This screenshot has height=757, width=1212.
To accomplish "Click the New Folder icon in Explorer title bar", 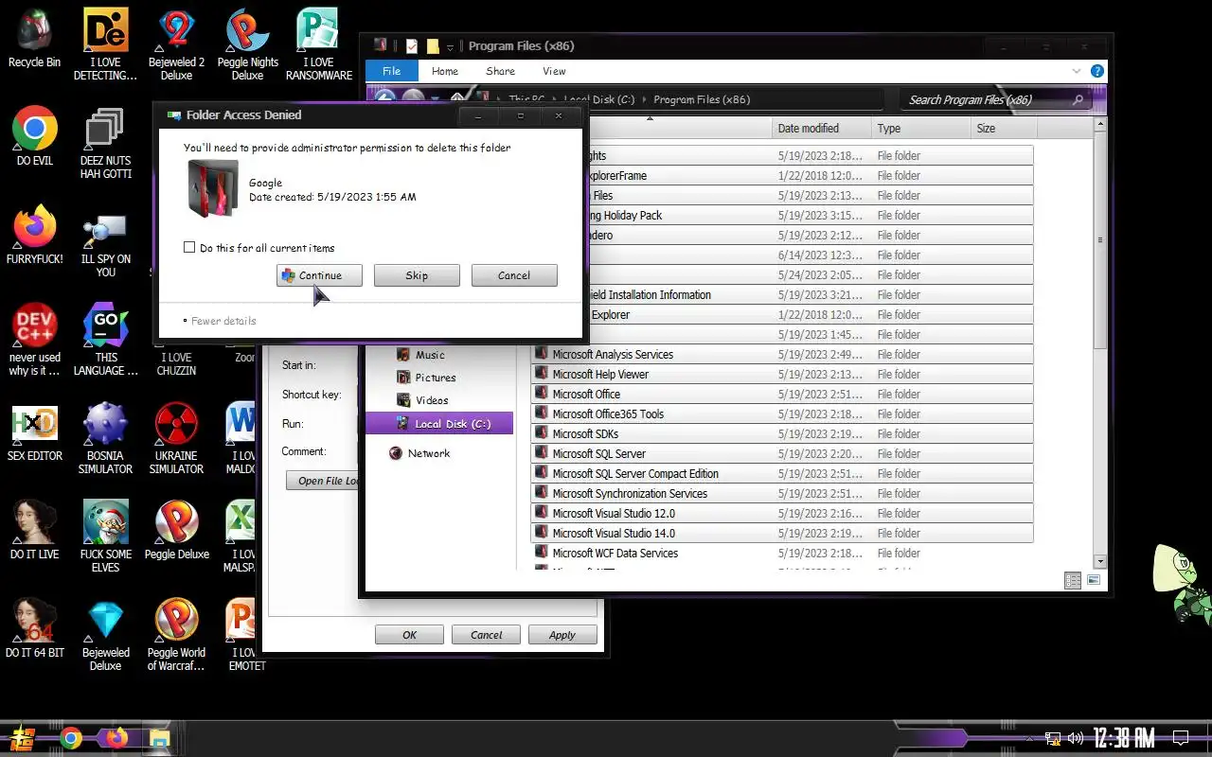I will [x=433, y=45].
